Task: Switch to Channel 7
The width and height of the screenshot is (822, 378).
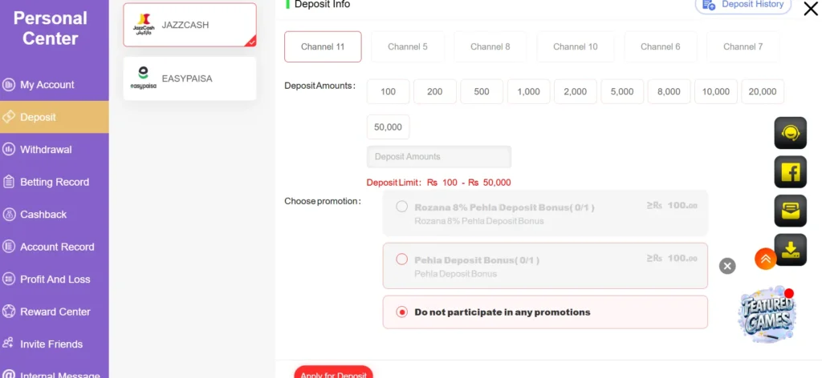Action: point(743,46)
